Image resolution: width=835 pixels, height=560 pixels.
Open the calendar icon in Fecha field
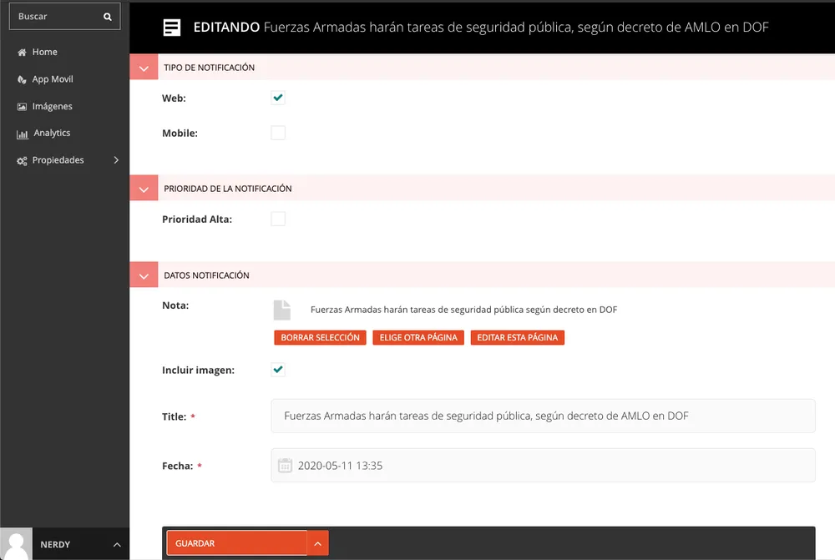click(x=286, y=465)
